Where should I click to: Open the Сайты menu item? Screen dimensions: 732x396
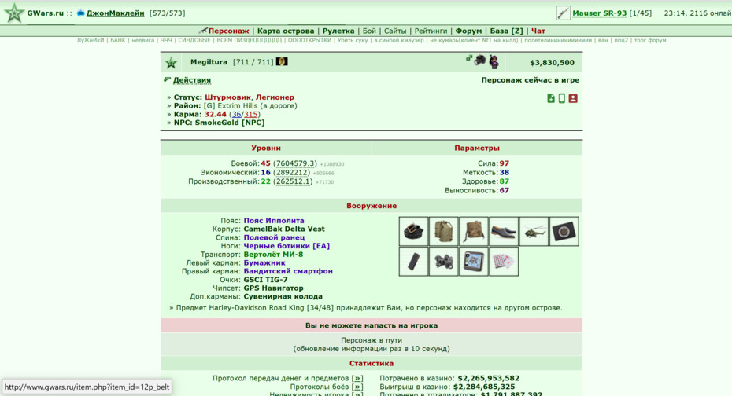pos(395,31)
